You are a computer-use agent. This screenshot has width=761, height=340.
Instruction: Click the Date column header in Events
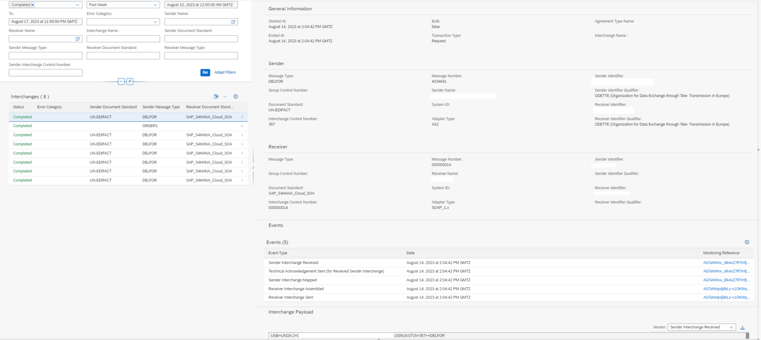click(411, 253)
